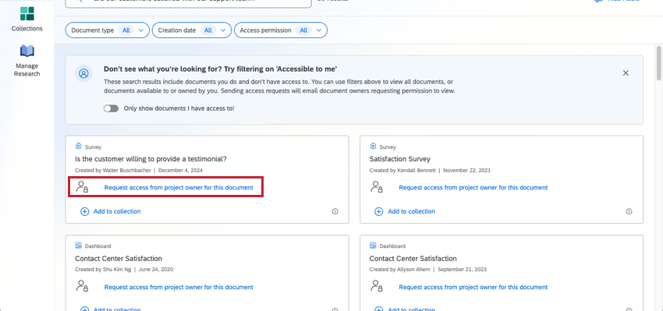Dismiss the filtering tip banner
The height and width of the screenshot is (311, 663).
click(x=626, y=73)
